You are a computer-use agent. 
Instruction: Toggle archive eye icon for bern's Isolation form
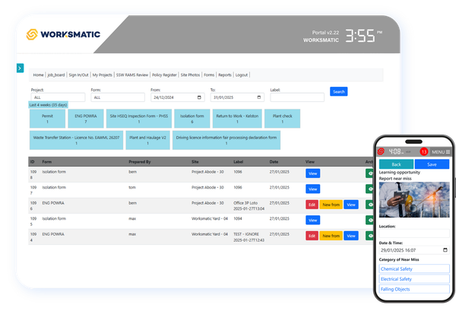click(370, 173)
